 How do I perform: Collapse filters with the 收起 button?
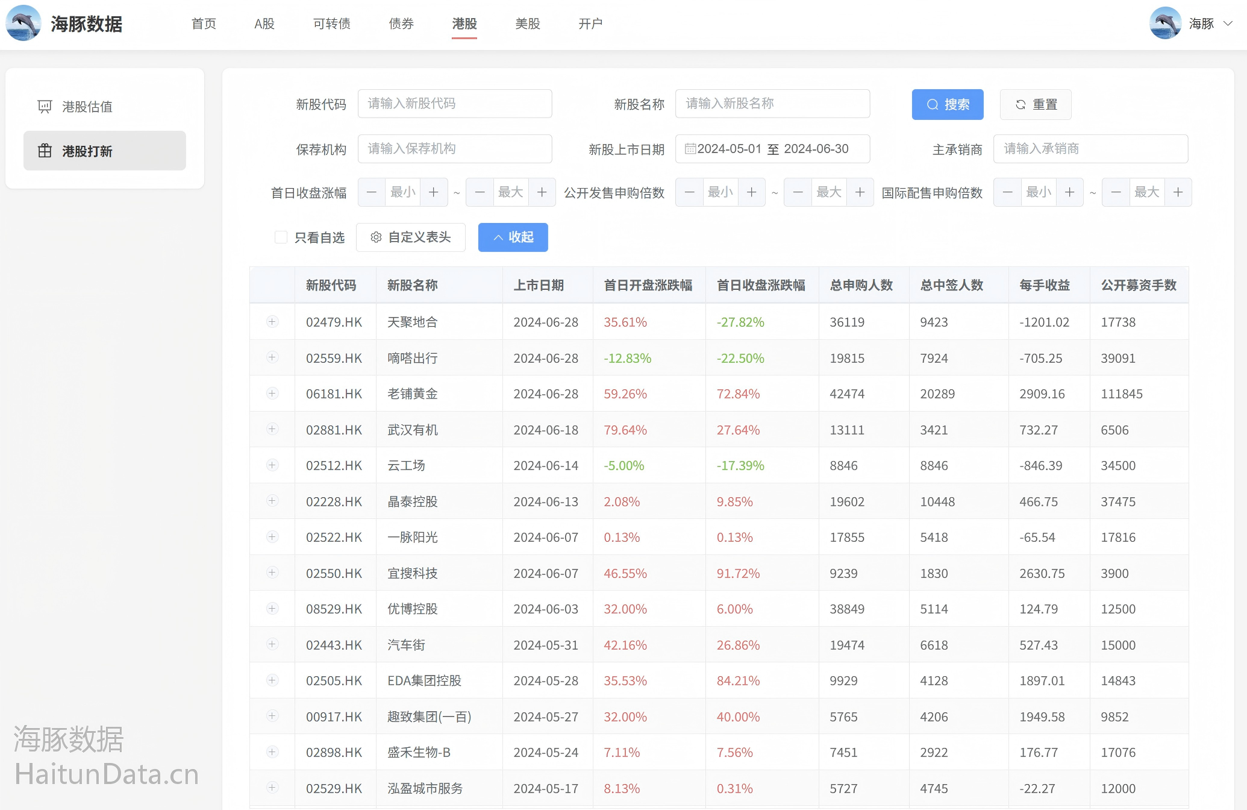pyautogui.click(x=513, y=237)
